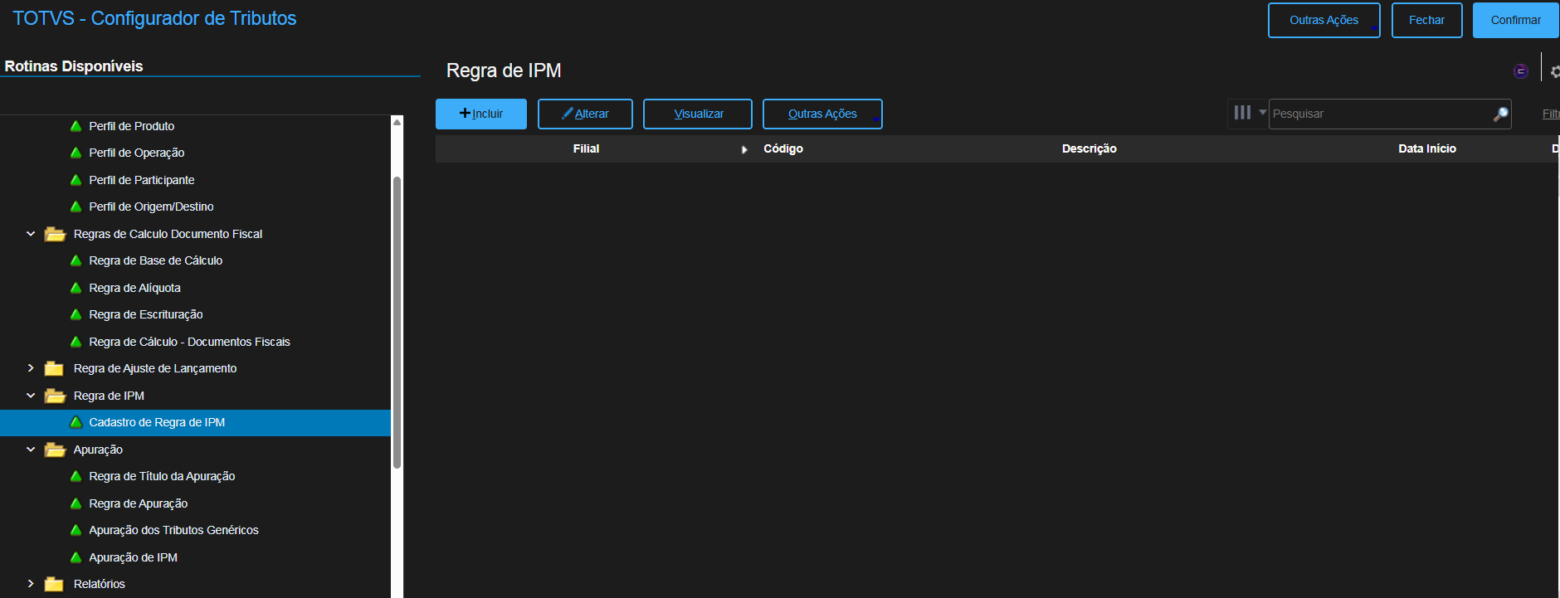Viewport: 1560px width, 598px height.
Task: Open settings with the gear icon
Action: 1555,72
